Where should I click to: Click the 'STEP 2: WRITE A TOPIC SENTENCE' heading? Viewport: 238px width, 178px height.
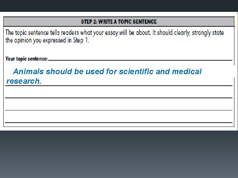coord(119,22)
